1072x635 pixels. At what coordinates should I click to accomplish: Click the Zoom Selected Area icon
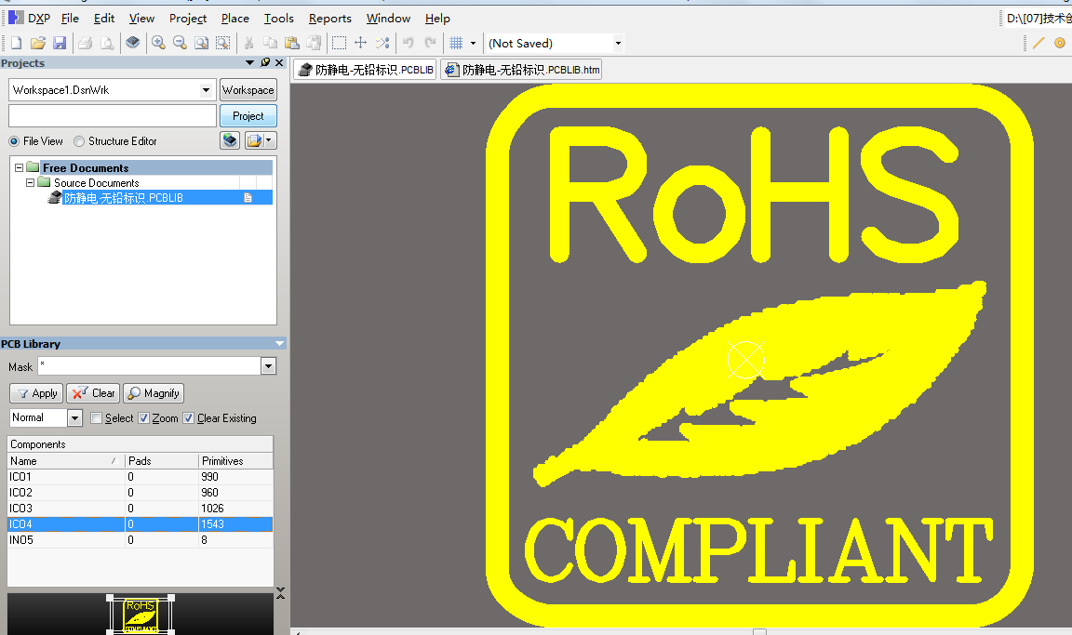[x=223, y=43]
